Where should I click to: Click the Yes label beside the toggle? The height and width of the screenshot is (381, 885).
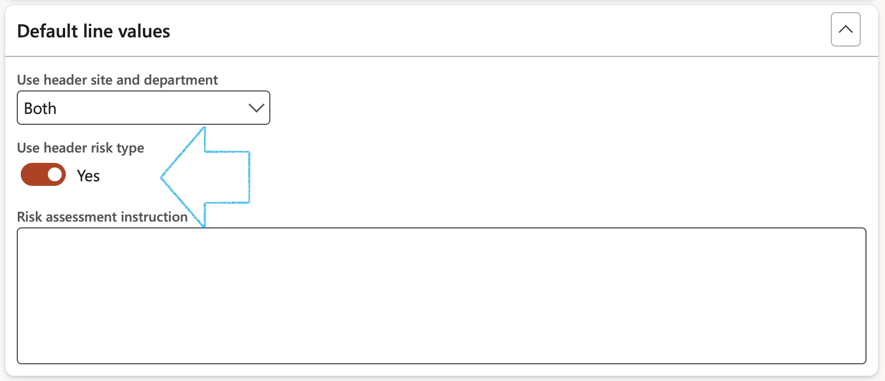[x=88, y=176]
